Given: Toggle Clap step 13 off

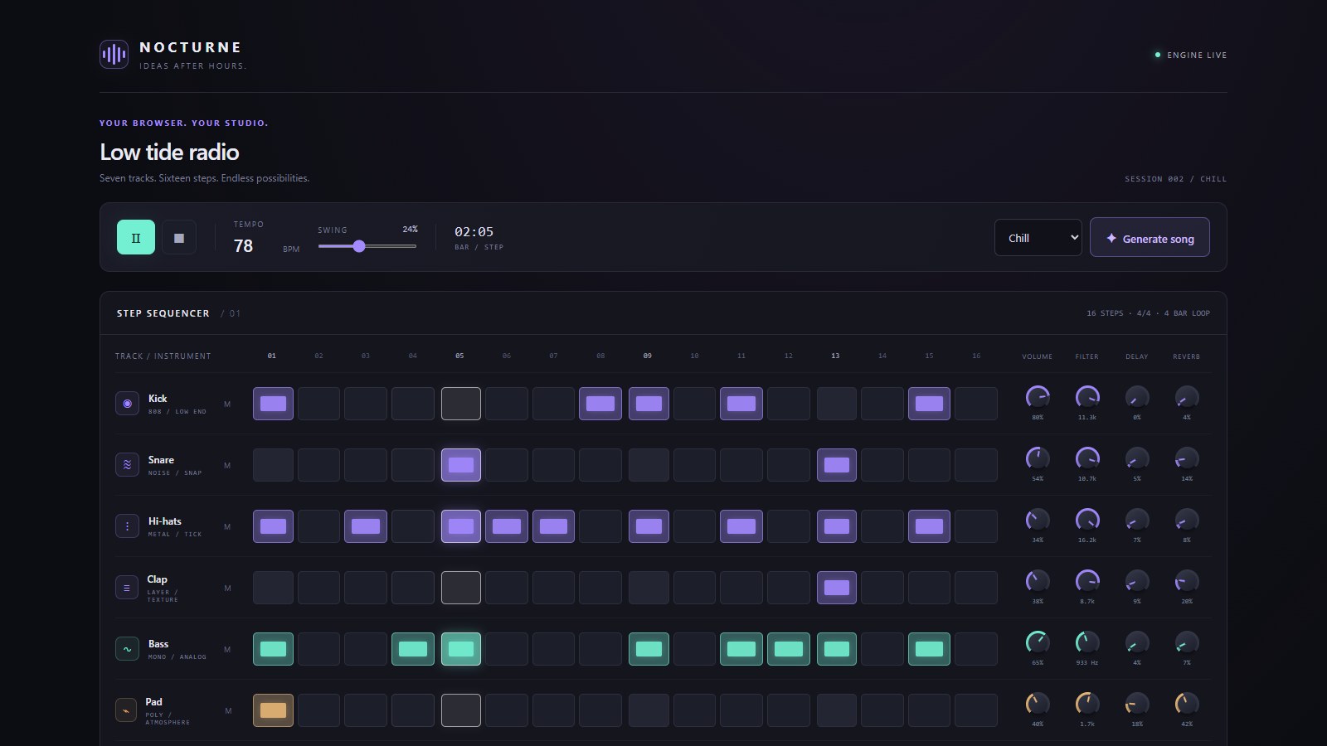Looking at the screenshot, I should point(837,588).
